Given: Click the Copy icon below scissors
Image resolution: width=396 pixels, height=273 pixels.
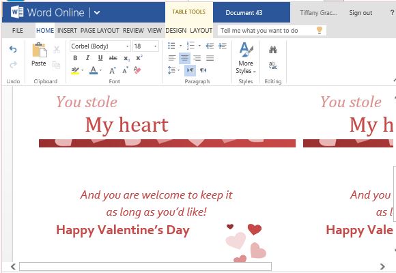Looking at the screenshot, I should (56, 65).
